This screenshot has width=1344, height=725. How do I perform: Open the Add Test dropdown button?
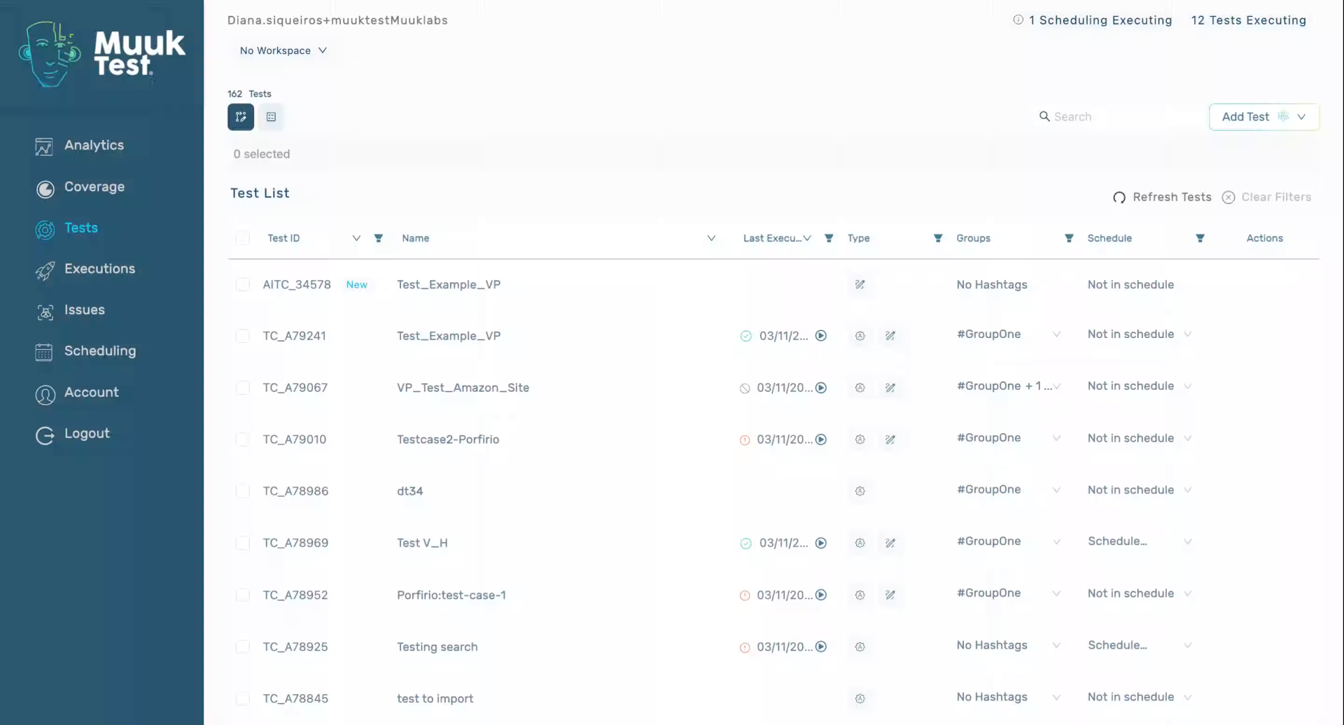click(x=1263, y=117)
